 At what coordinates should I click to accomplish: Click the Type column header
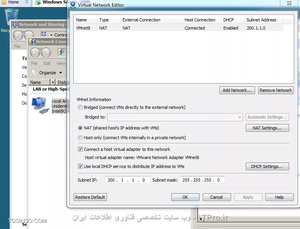tap(109, 20)
